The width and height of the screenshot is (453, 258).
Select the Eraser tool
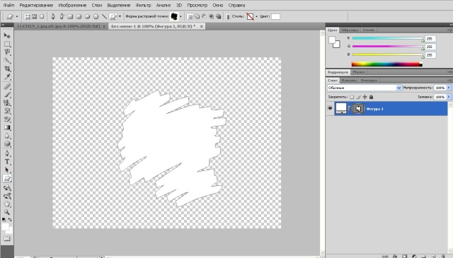pos(7,119)
